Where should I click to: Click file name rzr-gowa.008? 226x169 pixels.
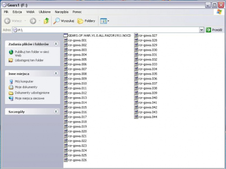[x=77, y=74]
